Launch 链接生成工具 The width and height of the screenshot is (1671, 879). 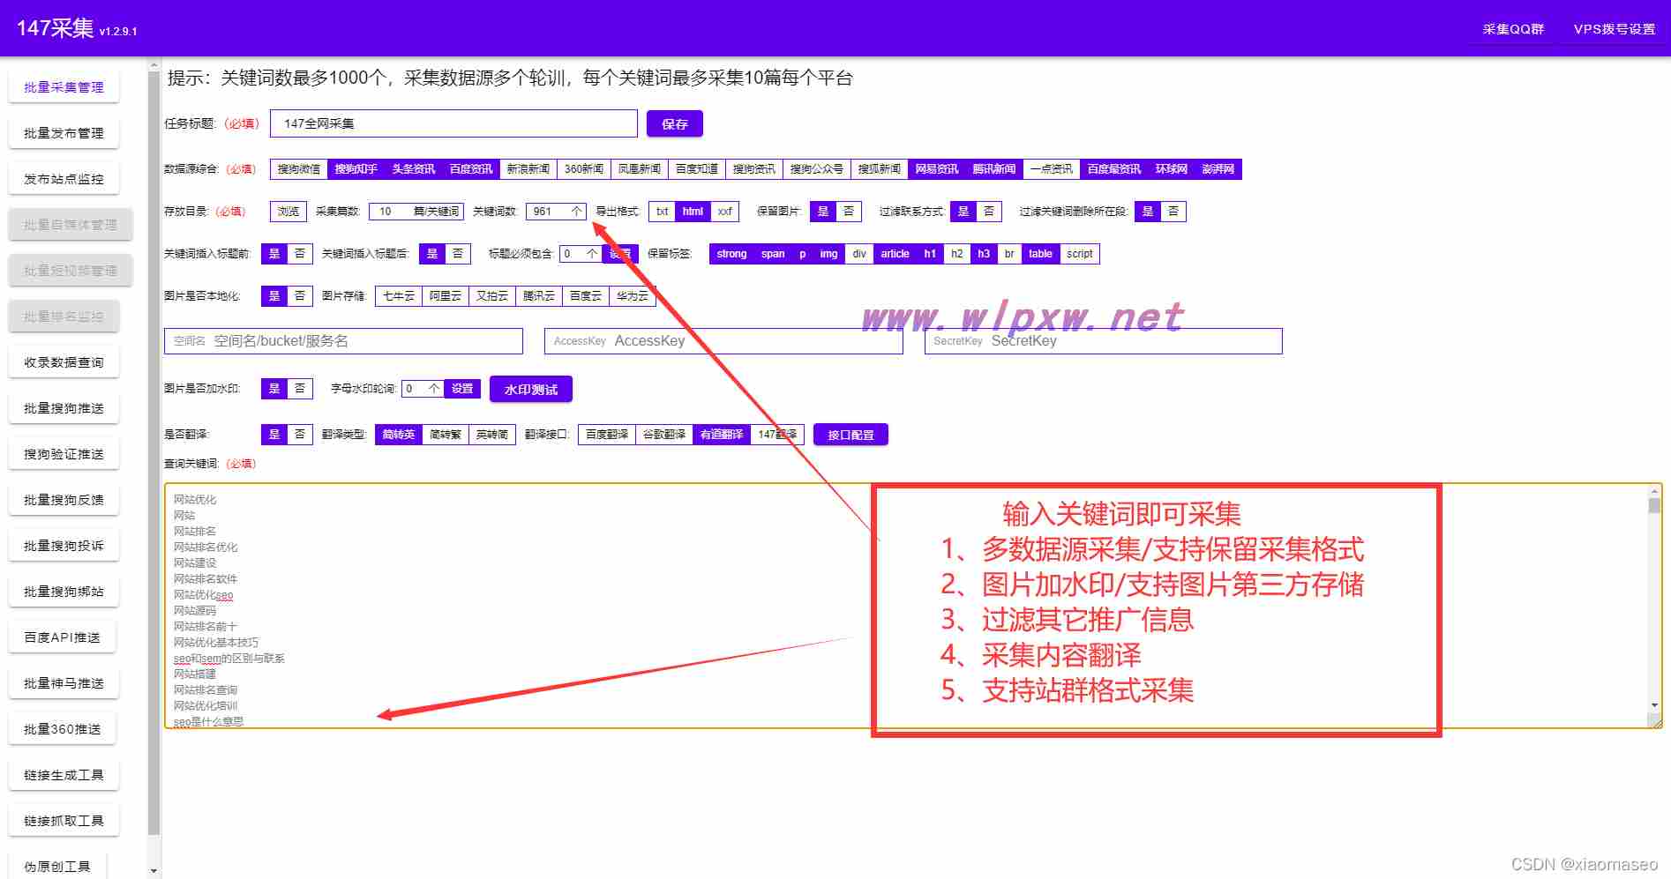pyautogui.click(x=64, y=775)
